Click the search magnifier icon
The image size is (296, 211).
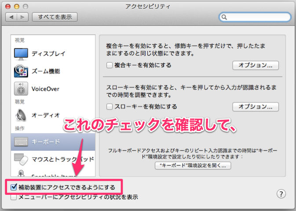224,17
